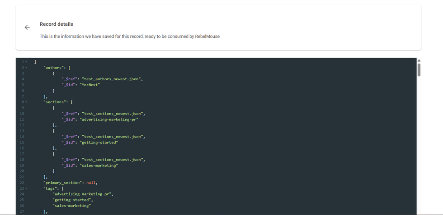Place cursor on "test_authors_newest.json" value
This screenshot has width=443, height=215.
click(x=112, y=79)
